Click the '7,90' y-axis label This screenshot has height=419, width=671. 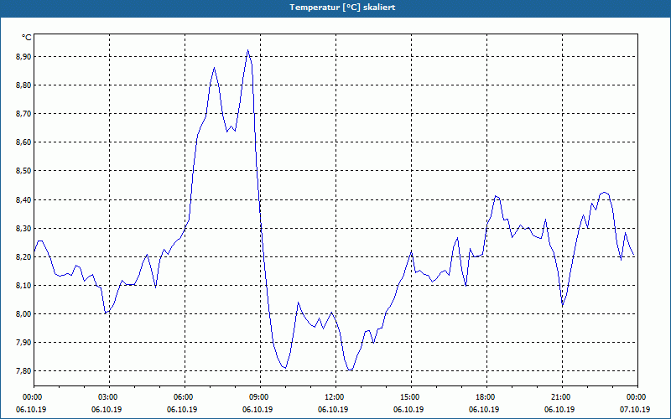click(23, 343)
